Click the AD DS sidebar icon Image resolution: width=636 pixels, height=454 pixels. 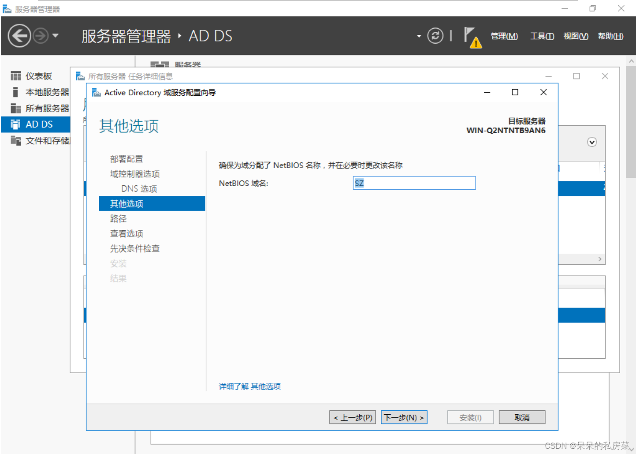click(16, 124)
